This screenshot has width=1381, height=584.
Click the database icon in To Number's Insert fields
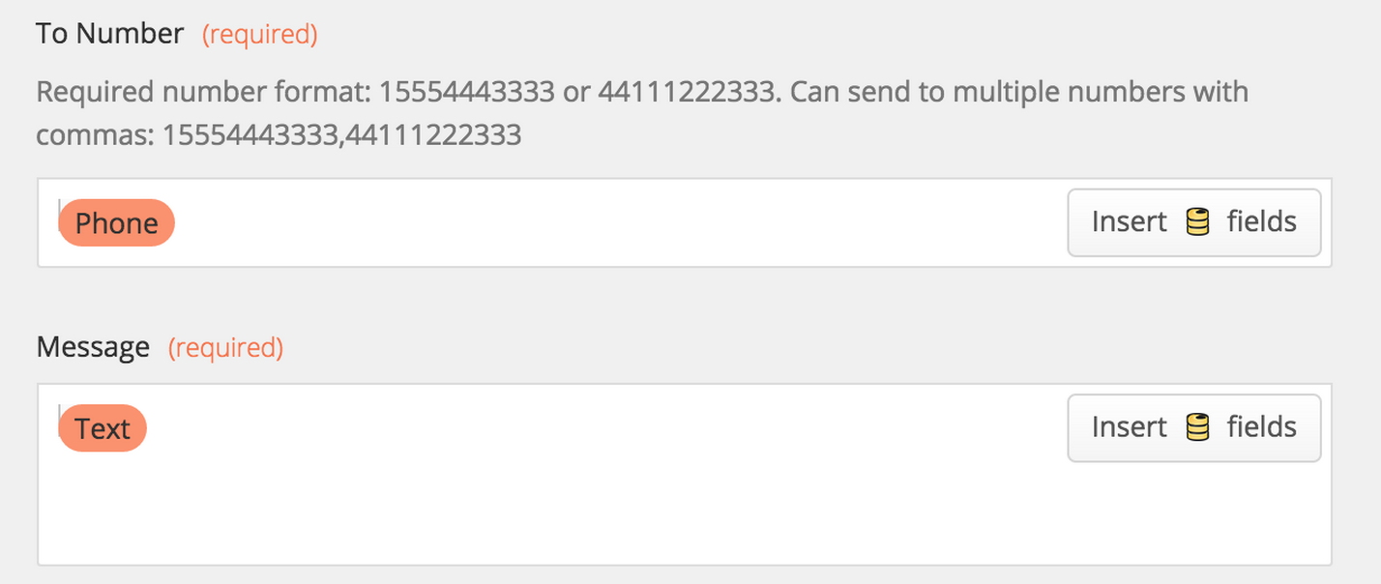click(1197, 222)
